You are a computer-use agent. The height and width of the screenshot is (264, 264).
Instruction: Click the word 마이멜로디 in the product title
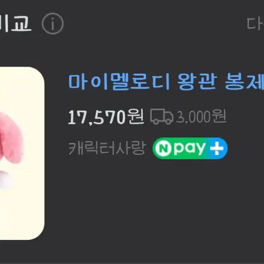(119, 82)
